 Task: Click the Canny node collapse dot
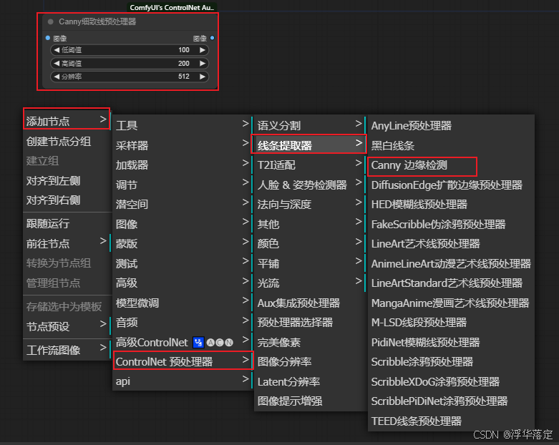(51, 21)
